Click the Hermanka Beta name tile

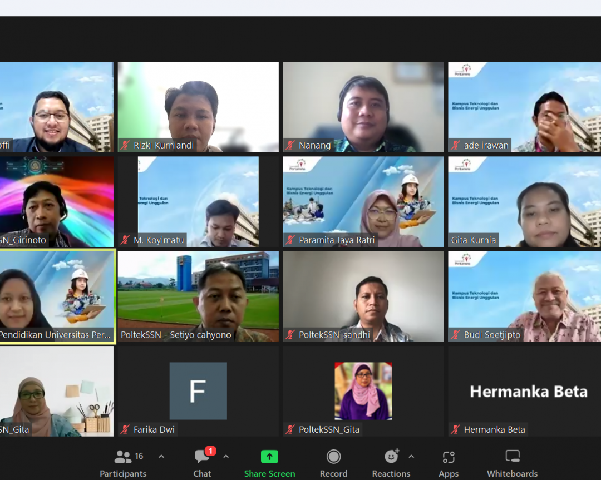[529, 392]
